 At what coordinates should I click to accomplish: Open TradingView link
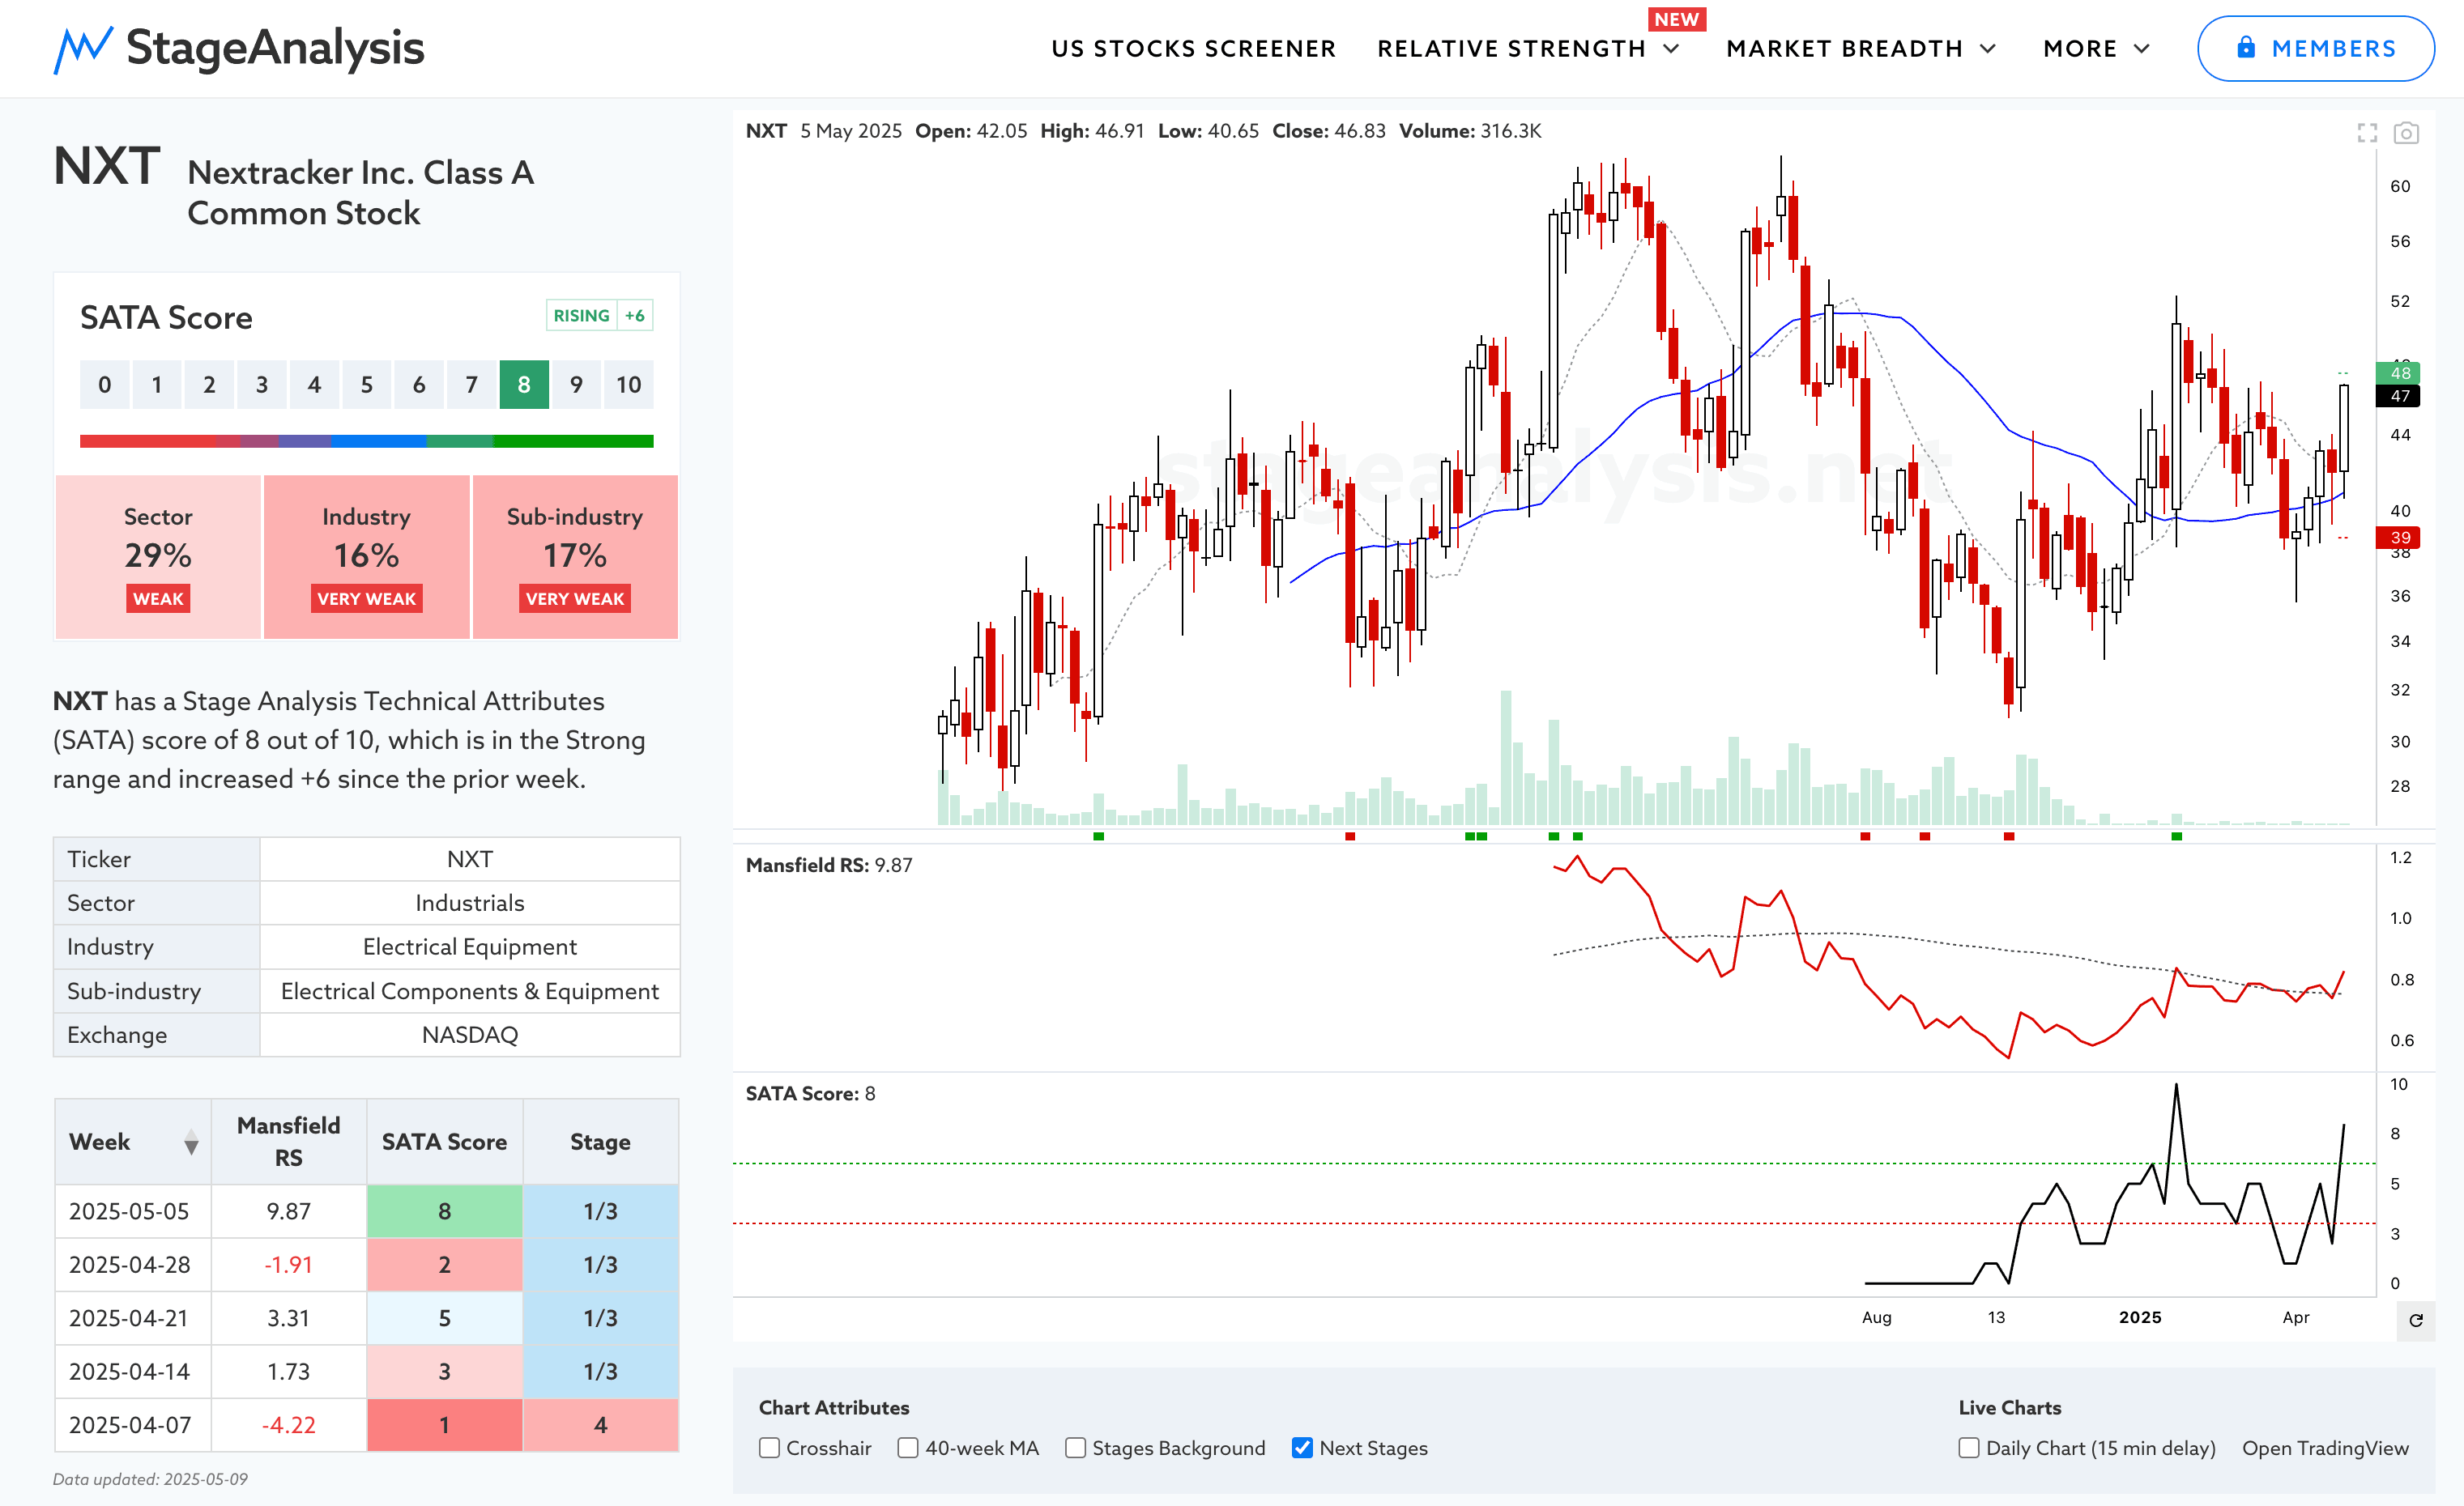(2325, 1448)
